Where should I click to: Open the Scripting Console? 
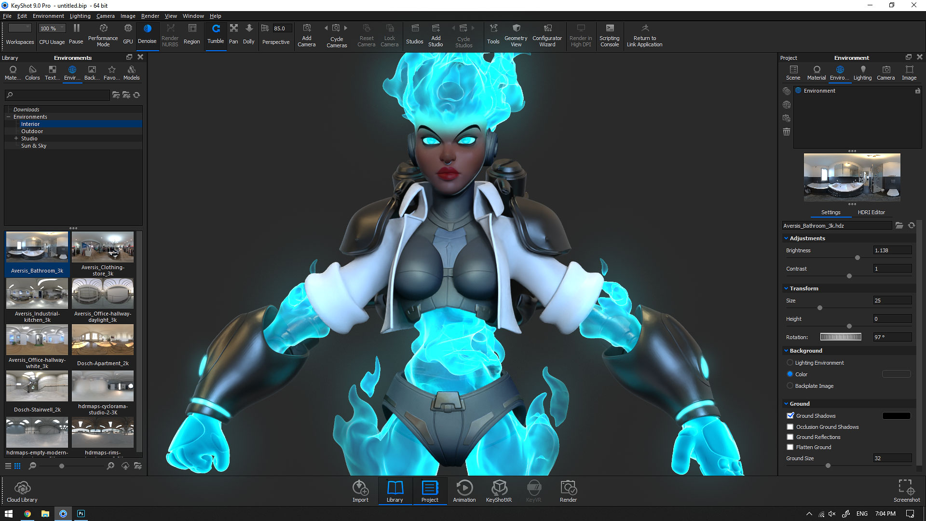[x=610, y=35]
